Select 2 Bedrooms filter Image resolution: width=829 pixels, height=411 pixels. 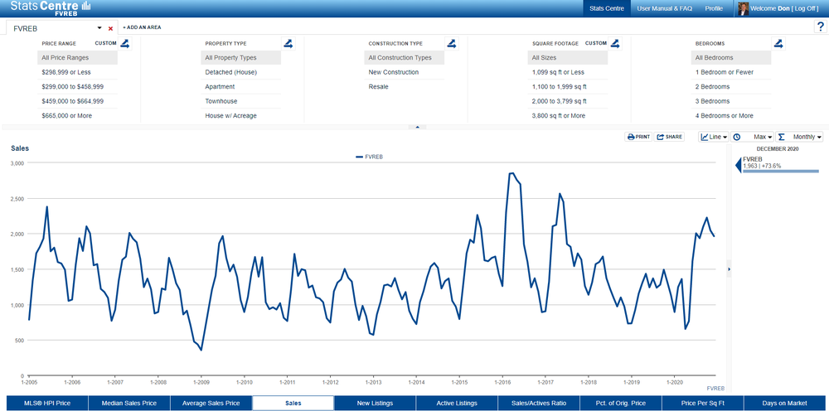(731, 87)
